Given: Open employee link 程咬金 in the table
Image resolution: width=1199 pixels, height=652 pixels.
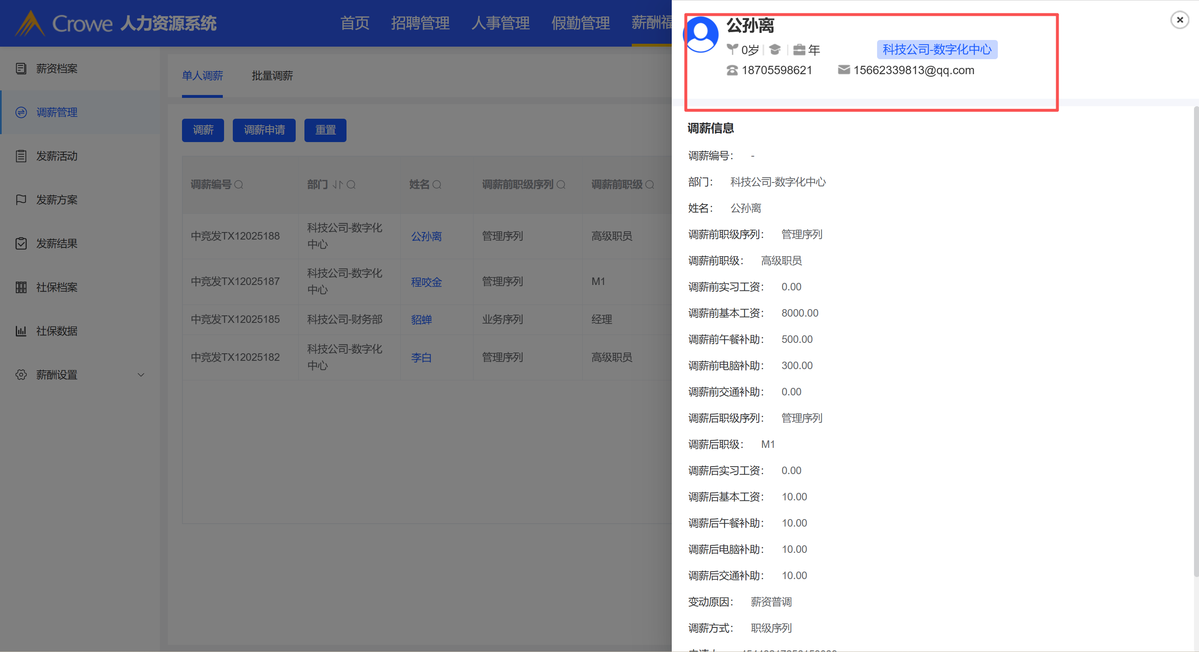Looking at the screenshot, I should 426,282.
